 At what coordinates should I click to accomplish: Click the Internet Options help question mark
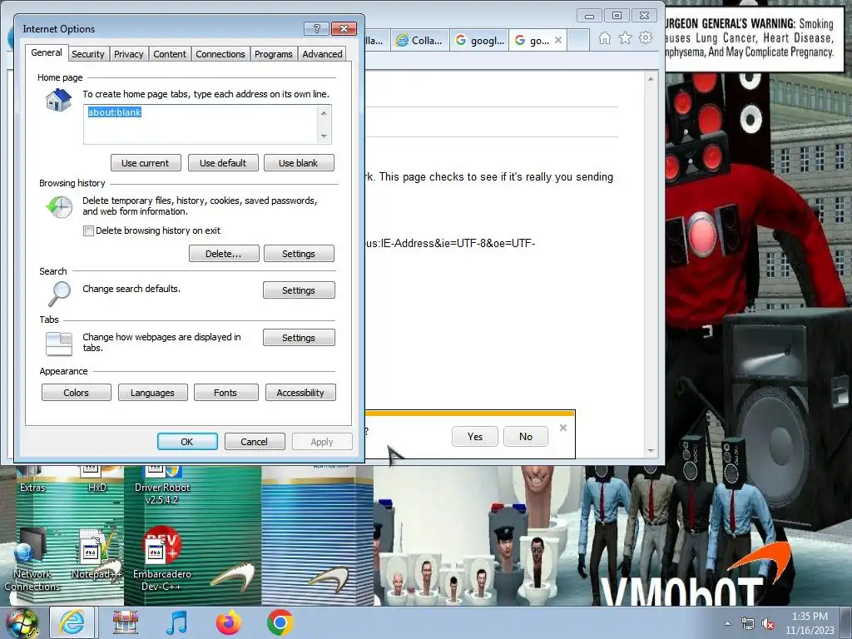pos(317,28)
